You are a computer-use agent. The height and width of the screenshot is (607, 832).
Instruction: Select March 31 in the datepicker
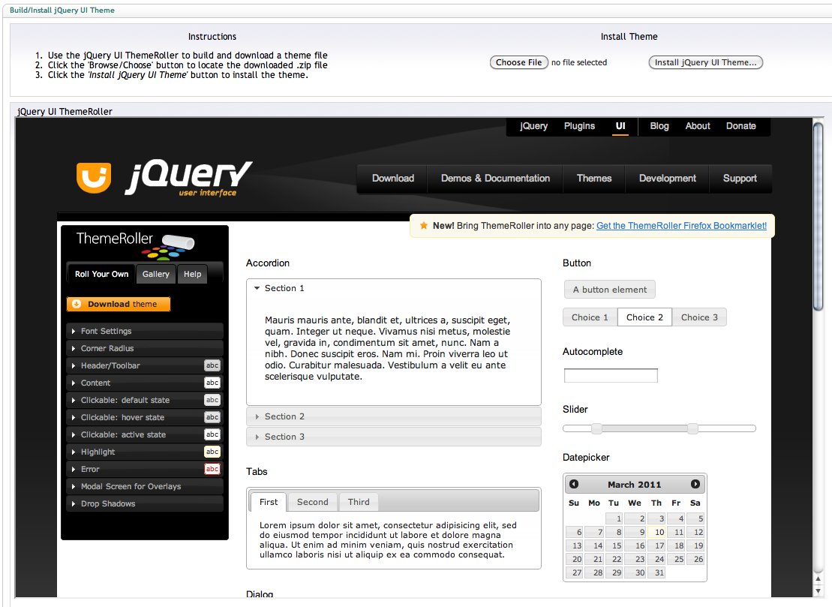(656, 572)
